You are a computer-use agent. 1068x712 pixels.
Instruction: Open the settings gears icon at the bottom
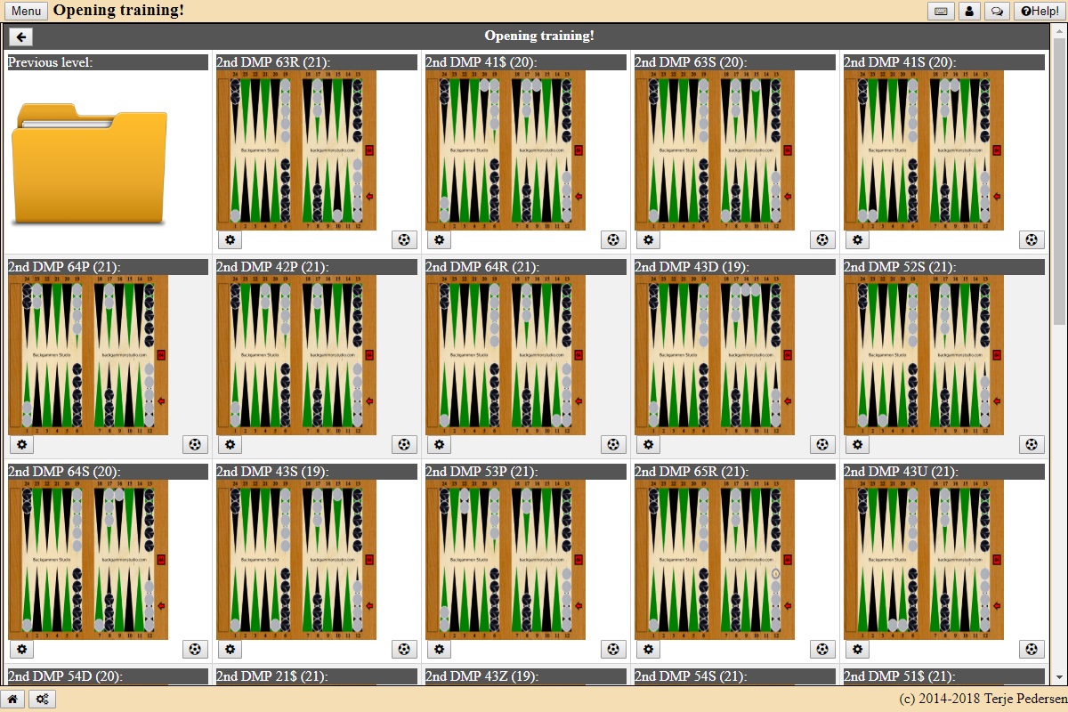click(42, 700)
